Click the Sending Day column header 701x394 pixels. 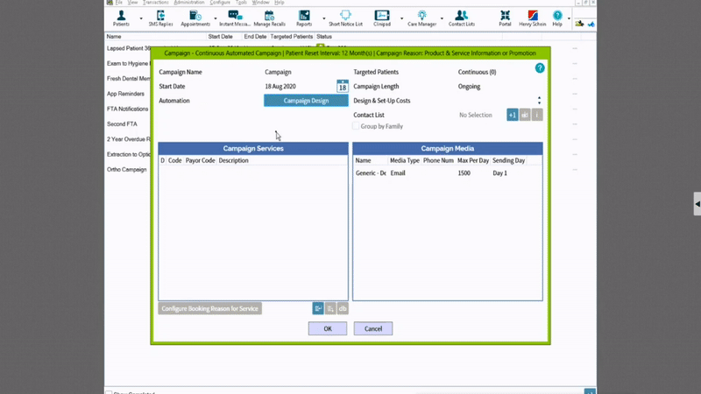pos(509,160)
